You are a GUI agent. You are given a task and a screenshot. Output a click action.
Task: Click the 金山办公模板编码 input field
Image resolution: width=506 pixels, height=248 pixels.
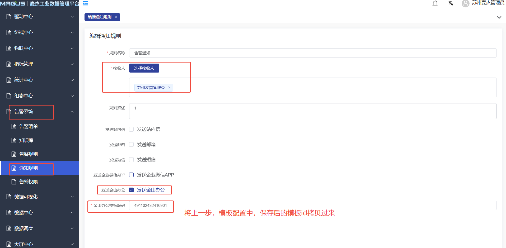tap(313, 206)
